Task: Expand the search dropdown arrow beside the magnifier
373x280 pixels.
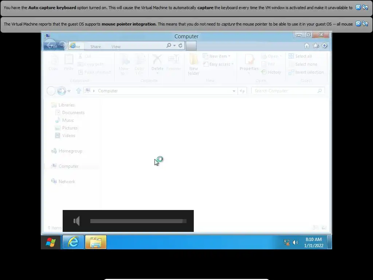Action: coord(174,46)
